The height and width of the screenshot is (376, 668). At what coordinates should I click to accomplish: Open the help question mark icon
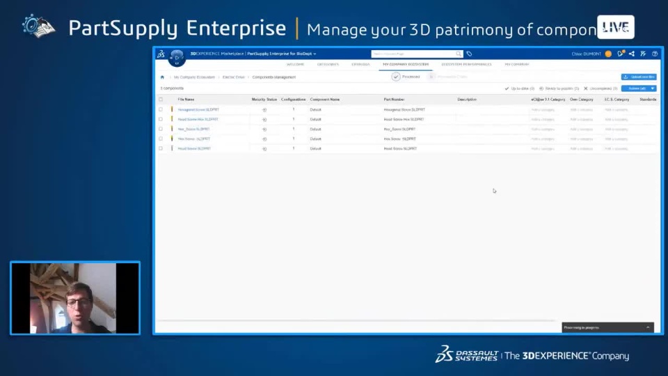point(655,54)
